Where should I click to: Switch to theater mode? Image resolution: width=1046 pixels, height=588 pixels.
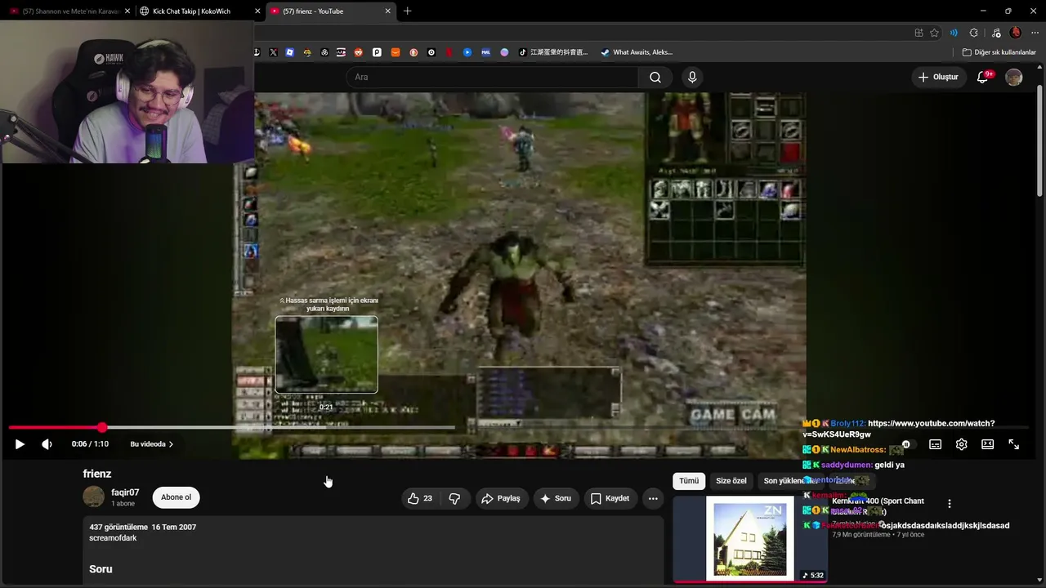987,444
